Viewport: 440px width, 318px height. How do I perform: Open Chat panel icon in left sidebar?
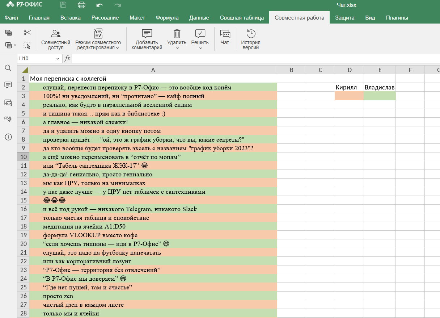click(8, 102)
